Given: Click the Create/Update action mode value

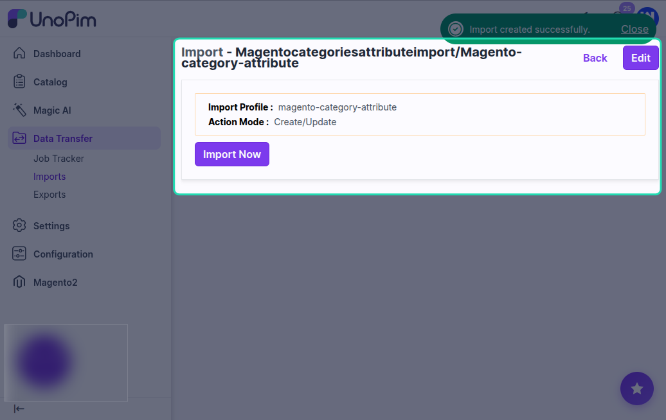Looking at the screenshot, I should point(305,122).
